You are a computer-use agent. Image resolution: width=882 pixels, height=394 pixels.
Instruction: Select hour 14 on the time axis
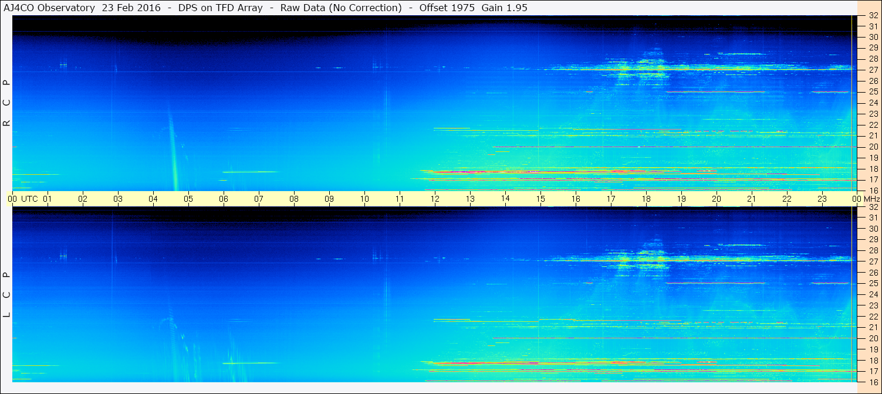505,199
